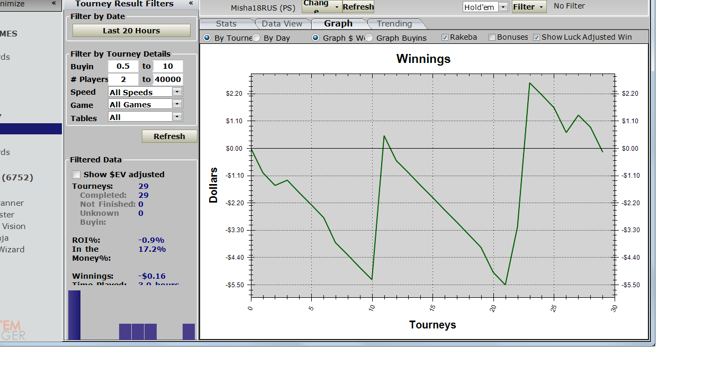
Task: Open the Data View tab
Action: tap(282, 24)
